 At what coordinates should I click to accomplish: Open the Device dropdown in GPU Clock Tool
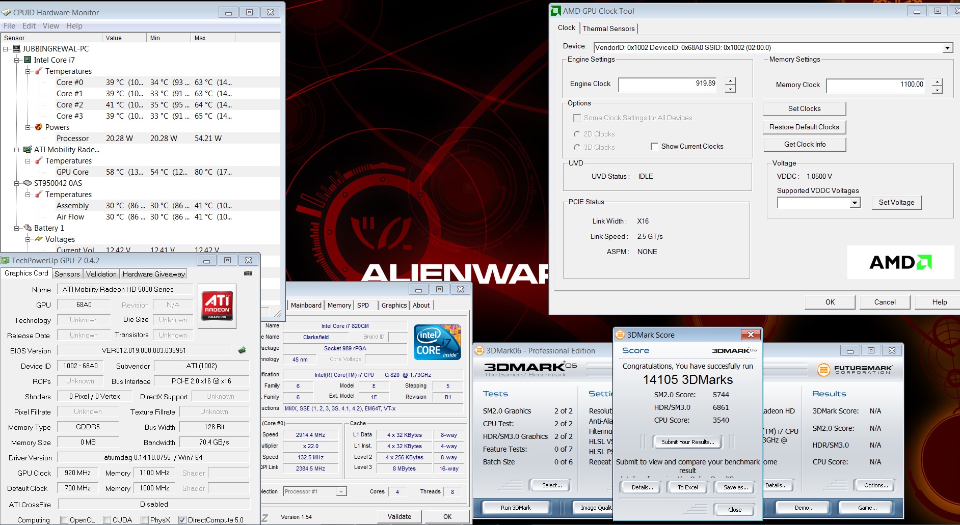(948, 48)
